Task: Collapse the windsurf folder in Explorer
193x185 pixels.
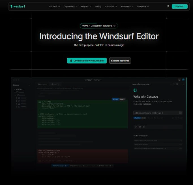Action: click(x=14, y=89)
